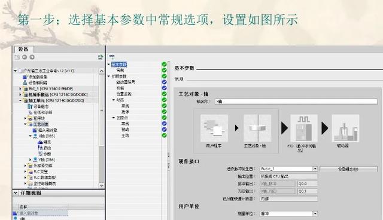The width and height of the screenshot is (383, 220).
Task: Collapse the 加工单元 [CPU 1214C] node
Action: coord(20,100)
